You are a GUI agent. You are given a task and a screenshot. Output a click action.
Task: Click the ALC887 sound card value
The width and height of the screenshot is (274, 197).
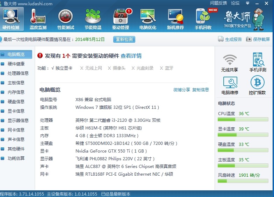click(126, 167)
